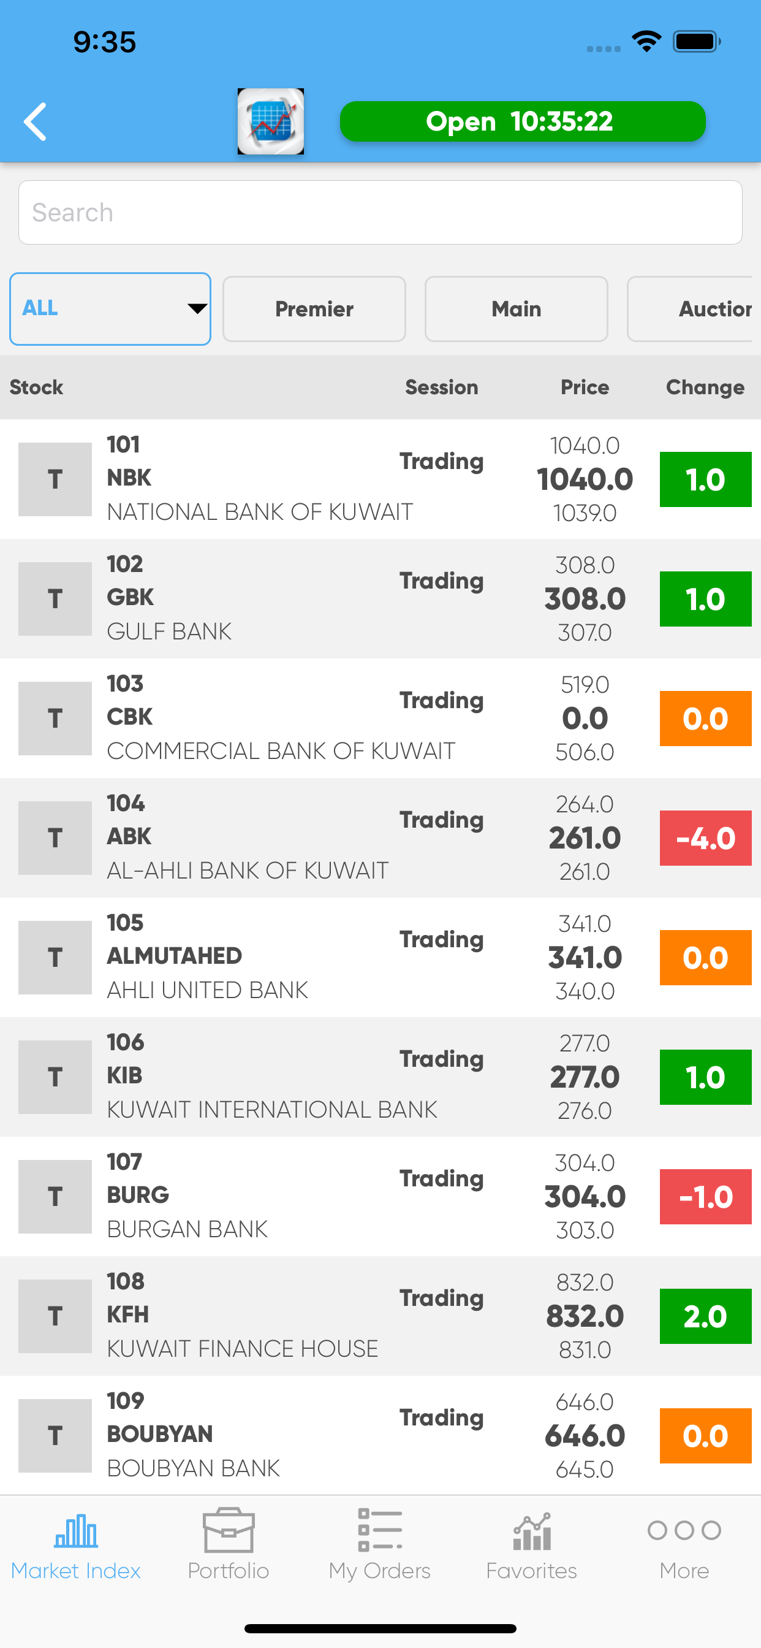Tap the back arrow icon
761x1648 pixels.
pyautogui.click(x=36, y=121)
